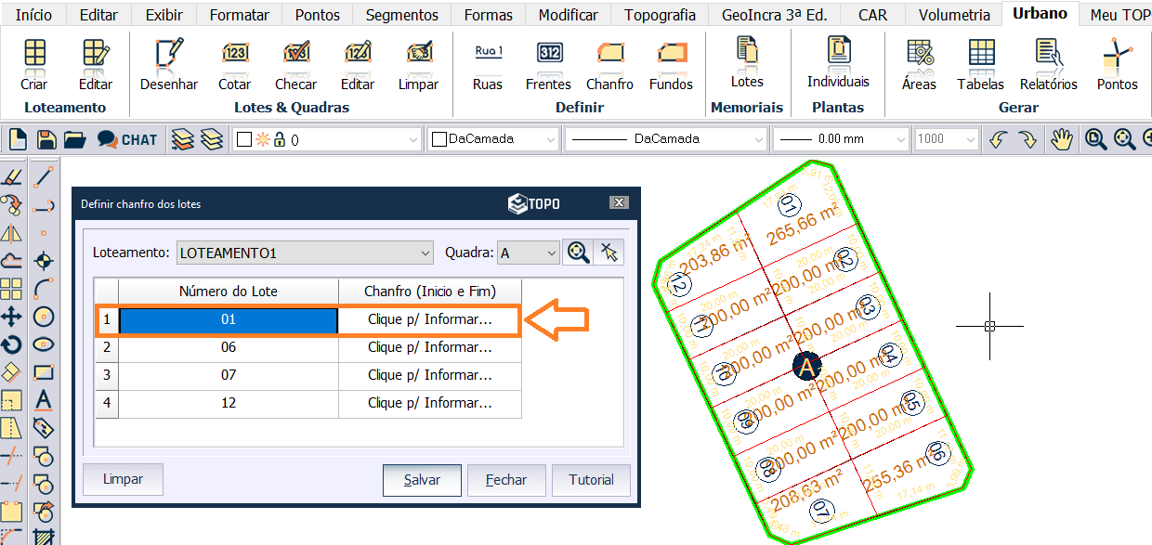1152x545 pixels.
Task: Open the Lotes Memoriais generator
Action: pyautogui.click(x=747, y=65)
